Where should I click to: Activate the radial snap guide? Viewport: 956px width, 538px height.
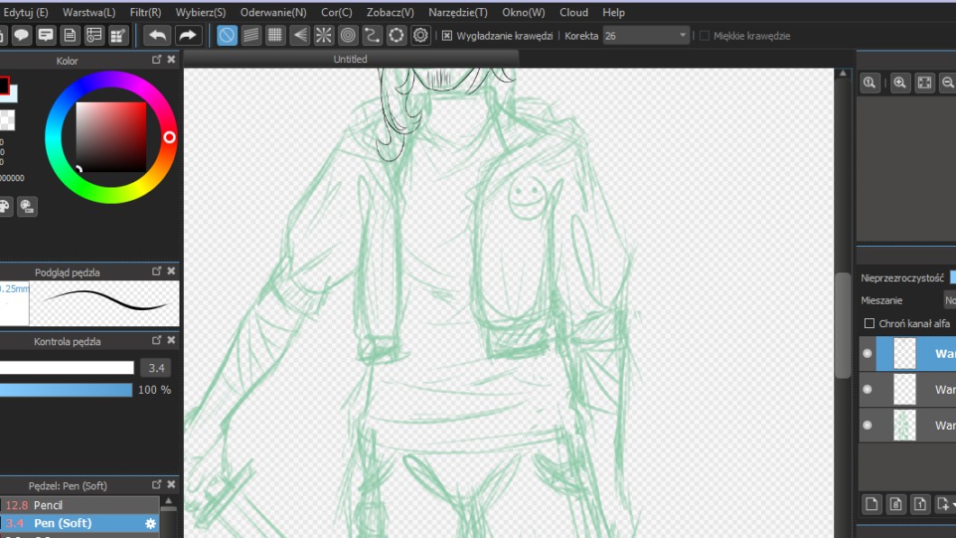[x=324, y=35]
